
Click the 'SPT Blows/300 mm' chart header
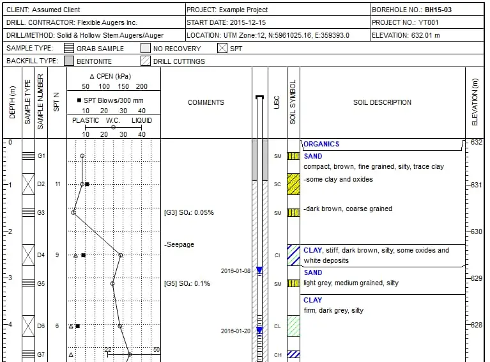pyautogui.click(x=111, y=100)
